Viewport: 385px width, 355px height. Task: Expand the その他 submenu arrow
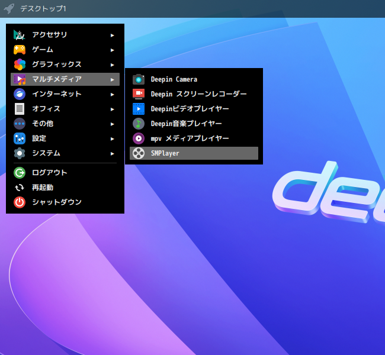tap(112, 124)
